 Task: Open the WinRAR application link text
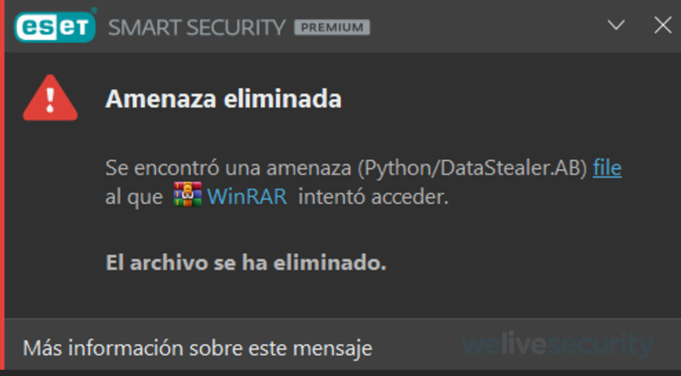point(247,197)
